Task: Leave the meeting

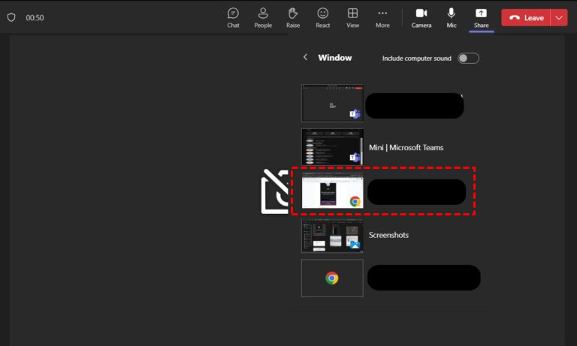Action: tap(526, 17)
